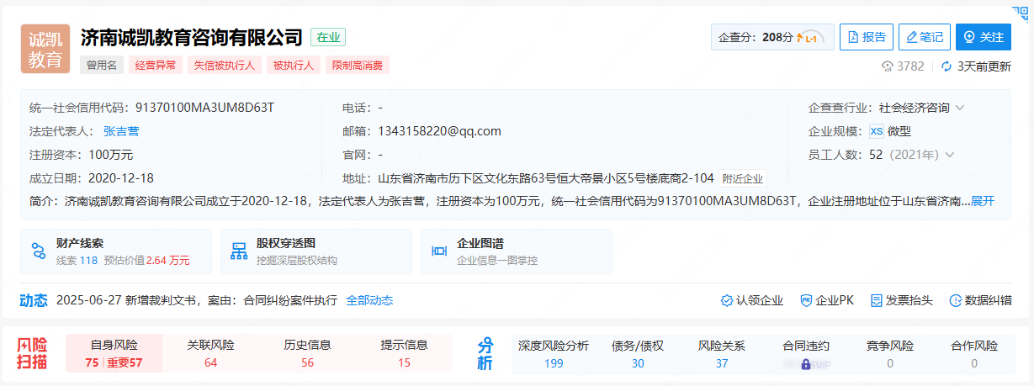Screen dimensions: 1034x386
Task: Open the 股权穿透图 card
Action: click(316, 251)
